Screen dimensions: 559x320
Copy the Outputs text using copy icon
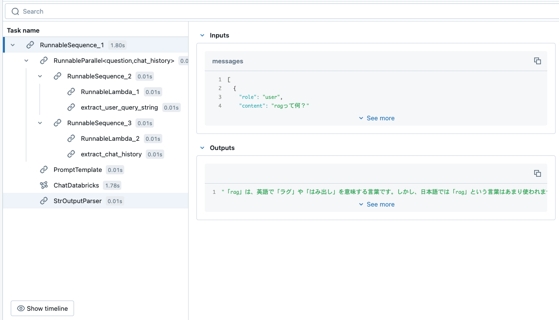[538, 173]
